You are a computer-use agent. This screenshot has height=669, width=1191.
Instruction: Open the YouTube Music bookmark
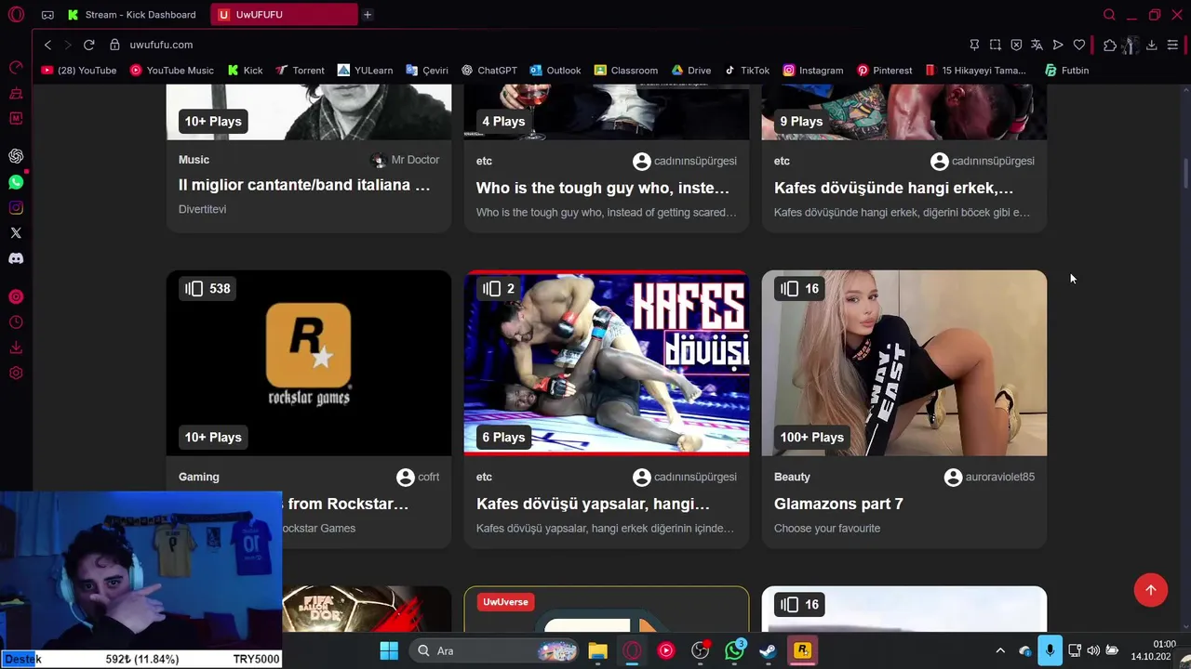pos(172,71)
